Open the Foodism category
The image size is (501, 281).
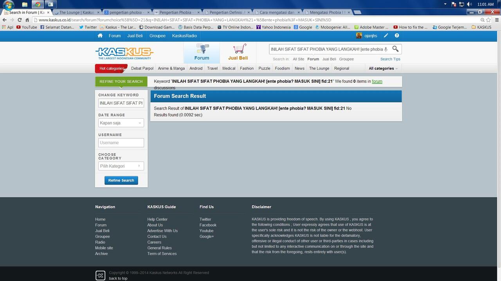pos(282,68)
